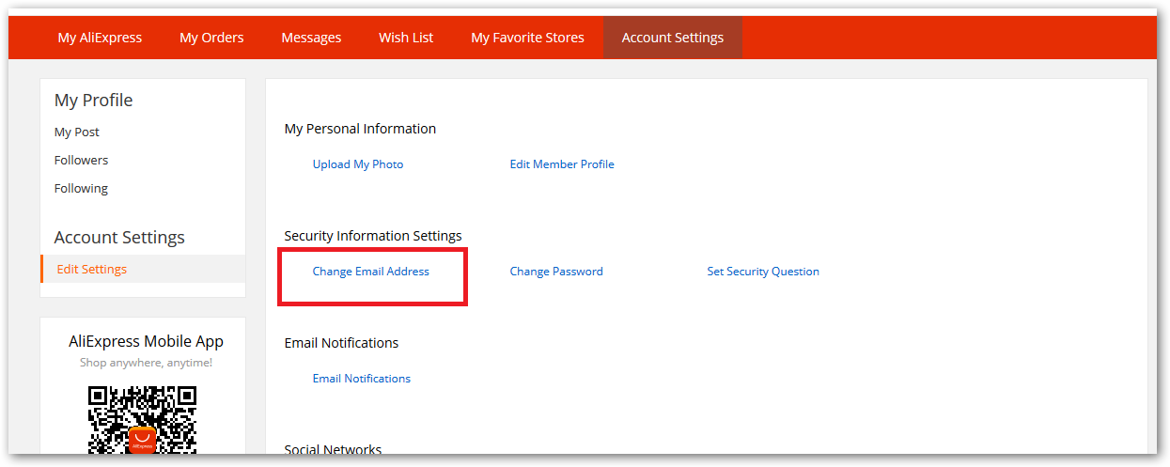The width and height of the screenshot is (1170, 467).
Task: Go to the My Orders tab
Action: coord(211,38)
